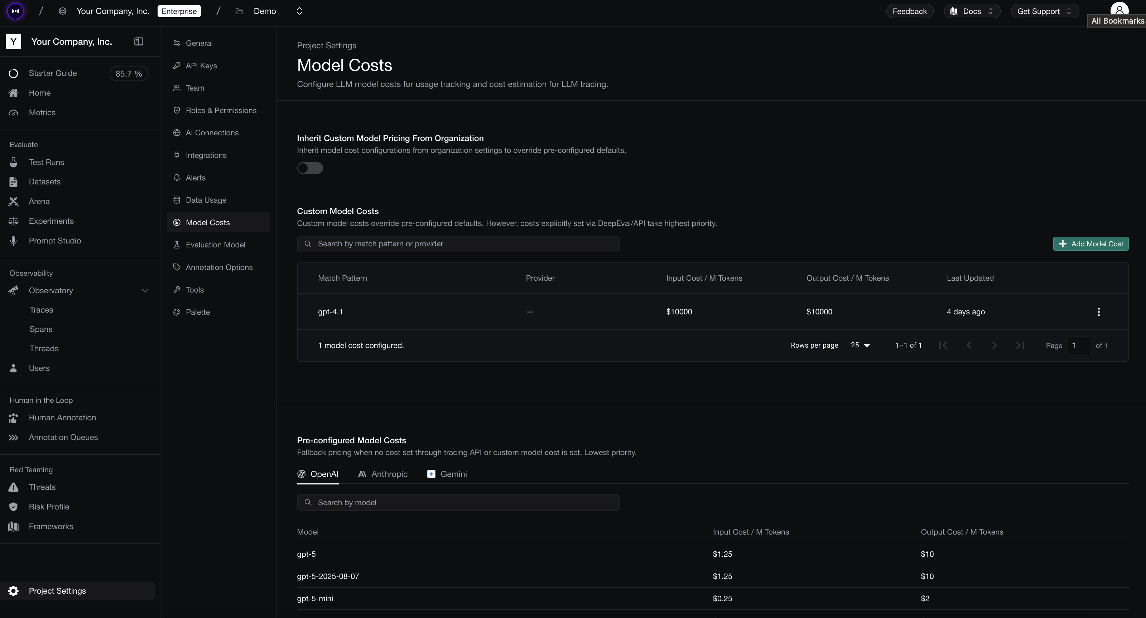Click the Observatory telescope icon
1146x618 pixels.
(13, 290)
